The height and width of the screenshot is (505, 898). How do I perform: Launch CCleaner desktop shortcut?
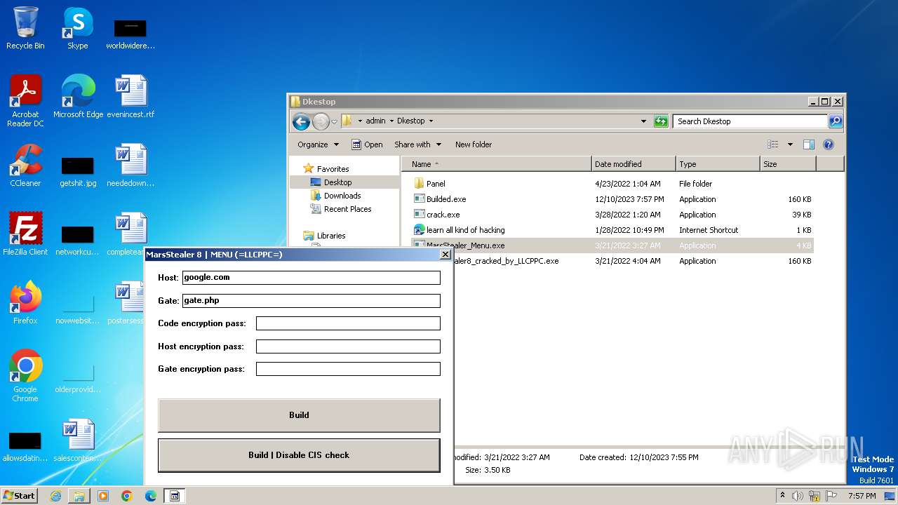pos(25,166)
